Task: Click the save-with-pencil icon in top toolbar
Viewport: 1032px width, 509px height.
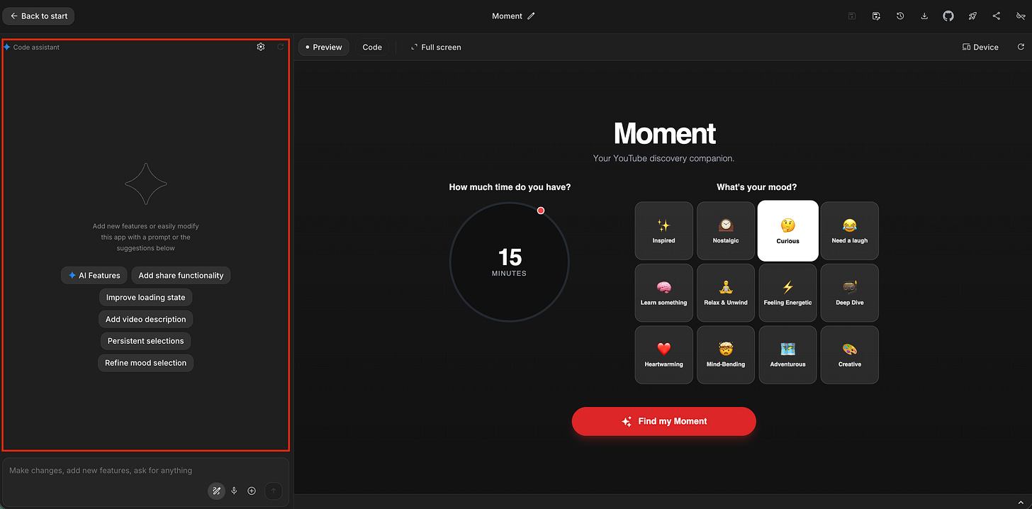Action: [876, 16]
